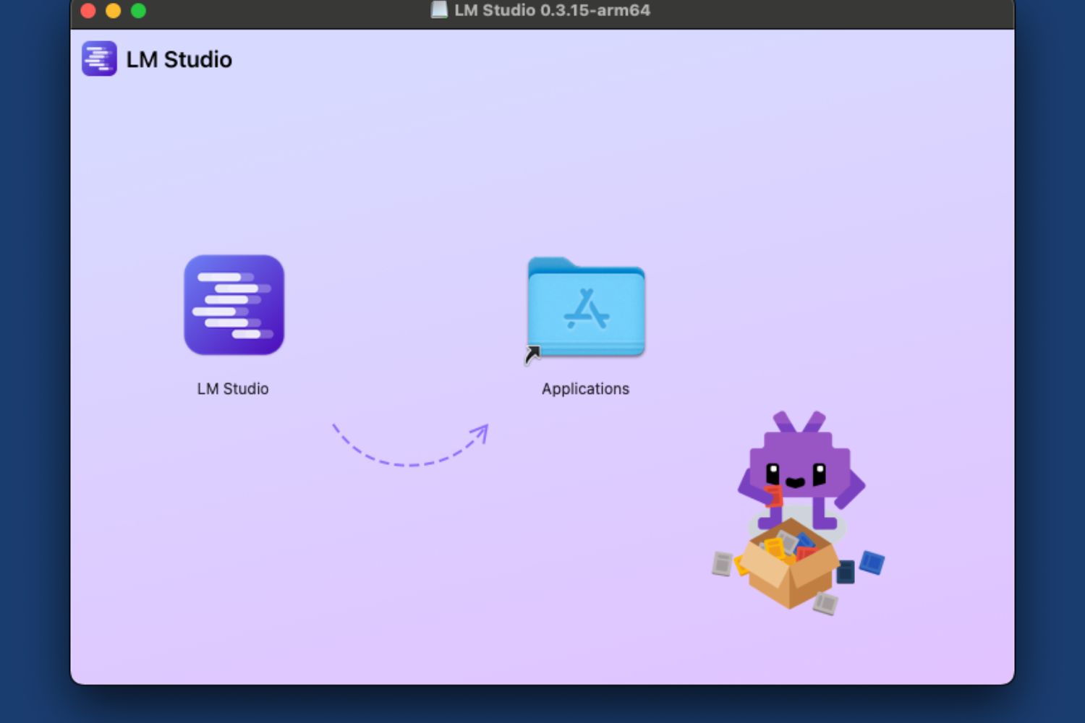Screen dimensions: 1085x723
Task: Click the Applications folder shortcut icon
Action: 586,307
